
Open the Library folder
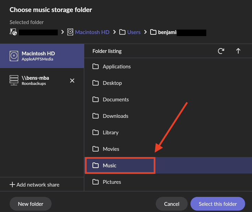[168, 133]
